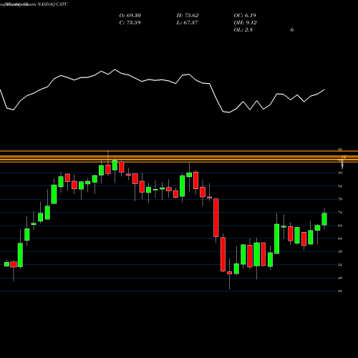
Task: Select the largest red candle of the sharp drop
Action: pos(216,218)
